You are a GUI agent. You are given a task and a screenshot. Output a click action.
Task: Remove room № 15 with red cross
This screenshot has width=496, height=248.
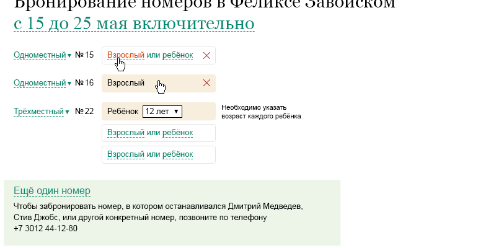click(206, 55)
